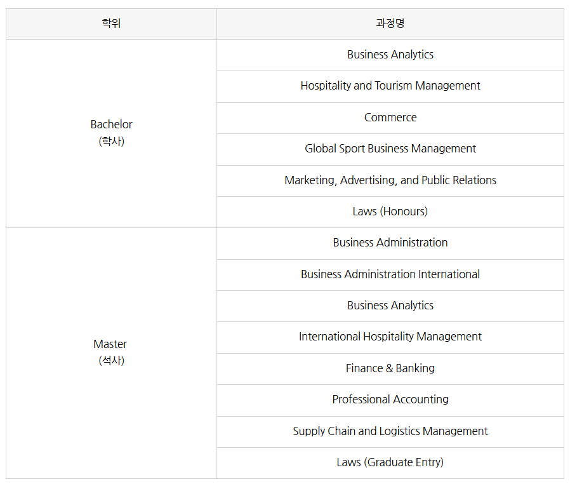This screenshot has width=570, height=484.
Task: Click the Professional Accounting row
Action: click(x=390, y=400)
